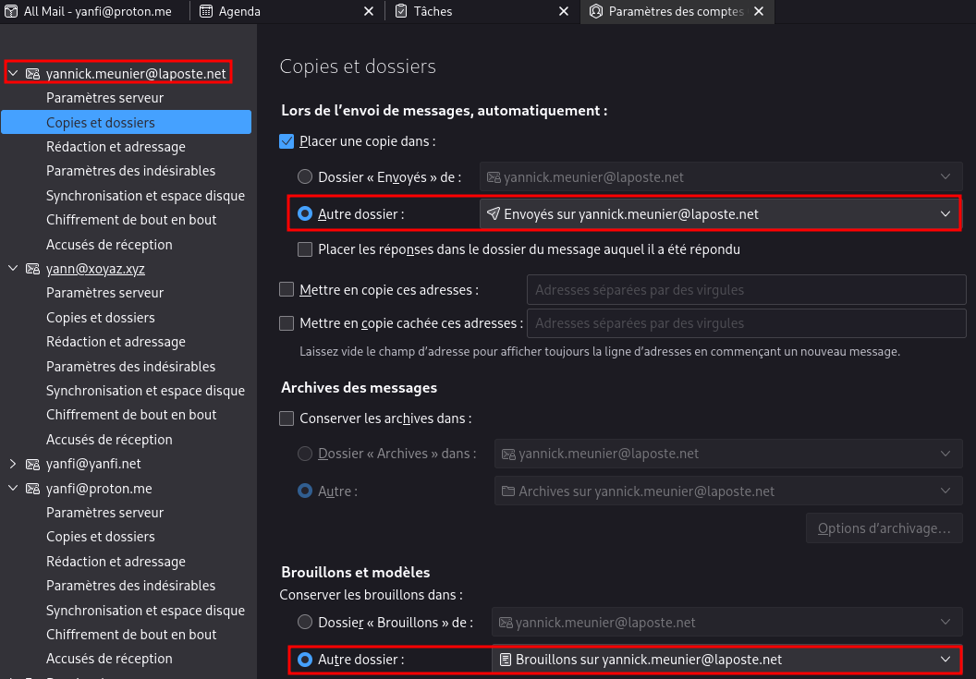976x679 pixels.
Task: Expand the yanfi@yanfi.net account tree
Action: 13,464
